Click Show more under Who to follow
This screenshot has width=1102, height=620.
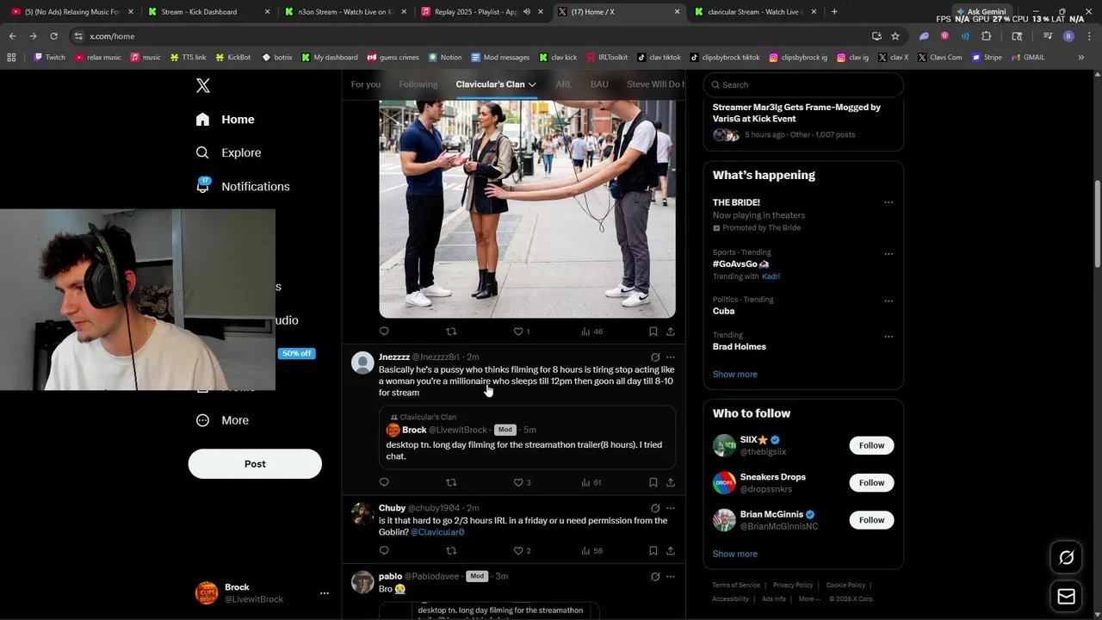(x=735, y=554)
